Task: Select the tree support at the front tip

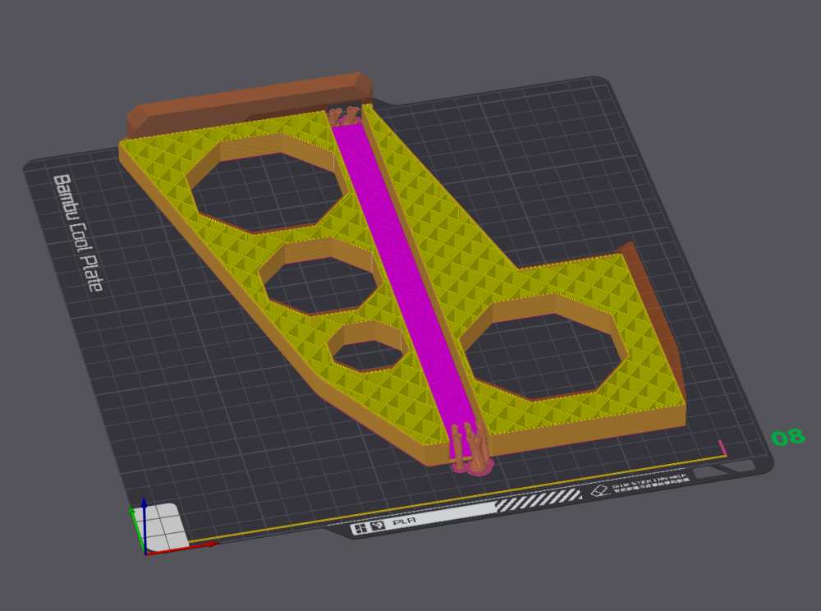Action: click(x=470, y=448)
